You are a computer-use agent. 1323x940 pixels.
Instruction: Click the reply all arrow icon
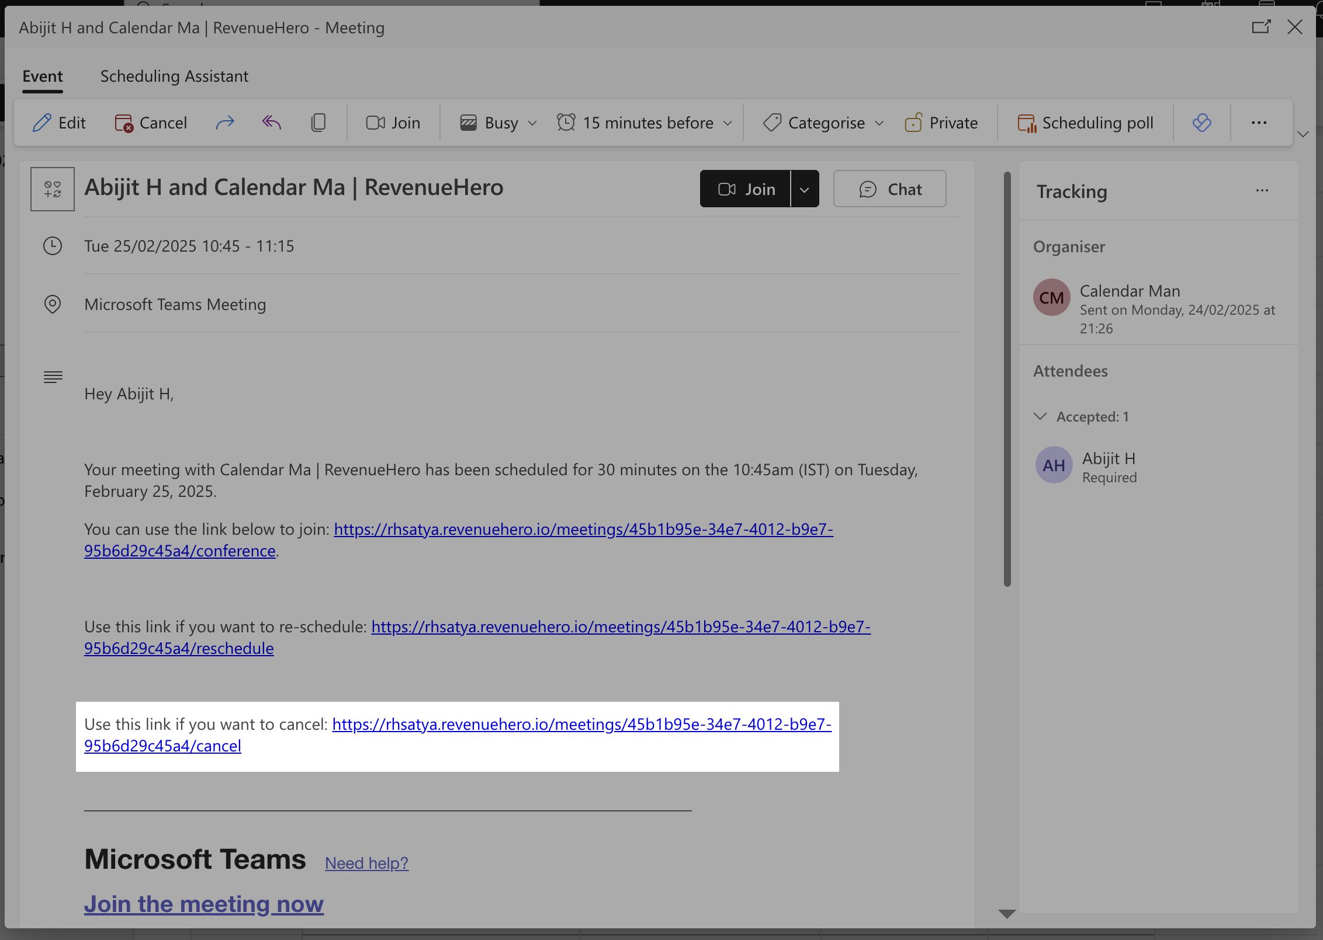coord(272,123)
